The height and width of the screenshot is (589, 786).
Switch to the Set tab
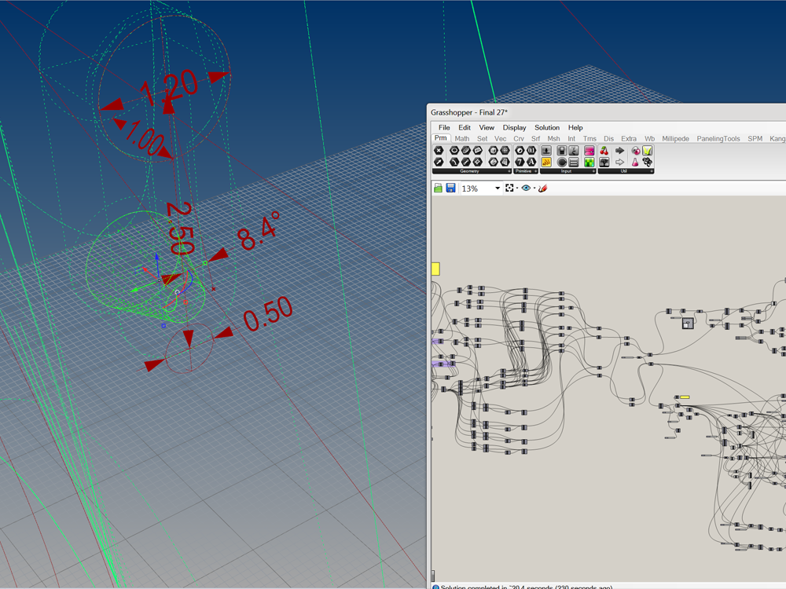[483, 139]
